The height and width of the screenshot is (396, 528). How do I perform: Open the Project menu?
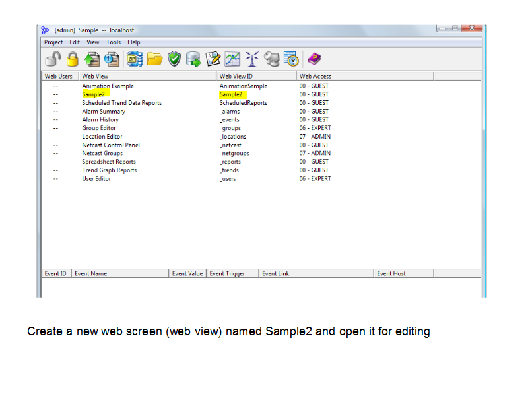pos(53,42)
